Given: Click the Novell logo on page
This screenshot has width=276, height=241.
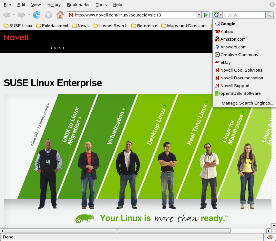Looking at the screenshot, I should (17, 37).
